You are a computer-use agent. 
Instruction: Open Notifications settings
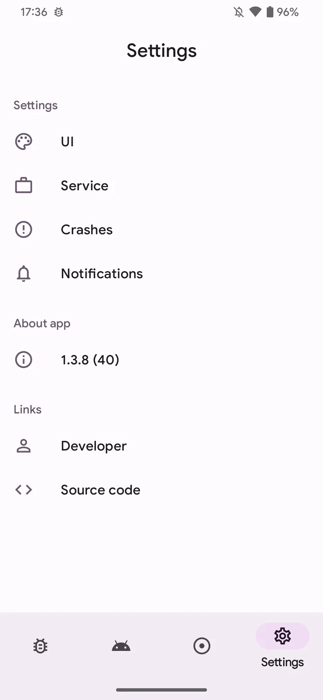[x=161, y=274]
